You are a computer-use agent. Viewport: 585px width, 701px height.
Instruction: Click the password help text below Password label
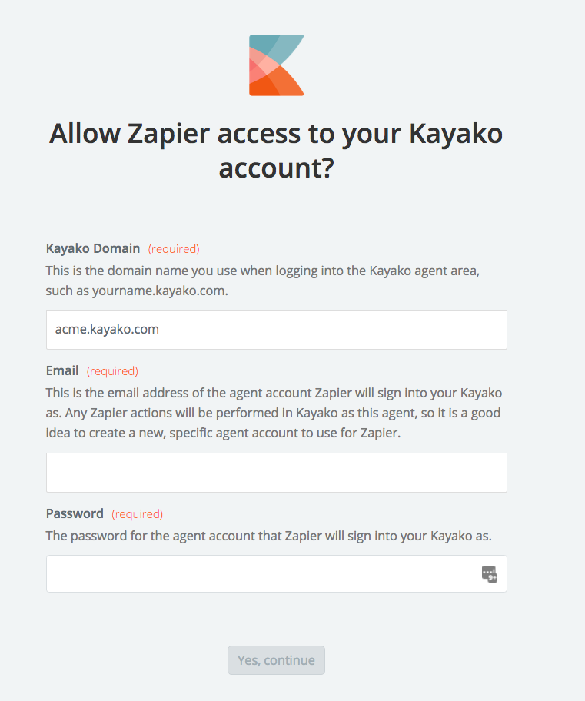tap(269, 536)
